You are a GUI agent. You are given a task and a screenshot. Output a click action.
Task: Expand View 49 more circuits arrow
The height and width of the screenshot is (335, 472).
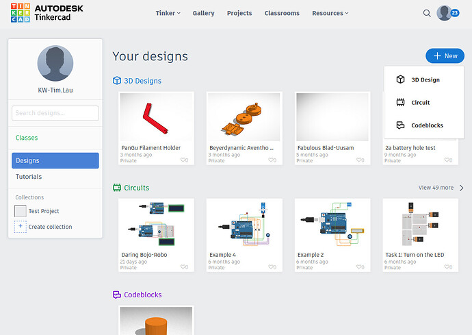(x=462, y=188)
